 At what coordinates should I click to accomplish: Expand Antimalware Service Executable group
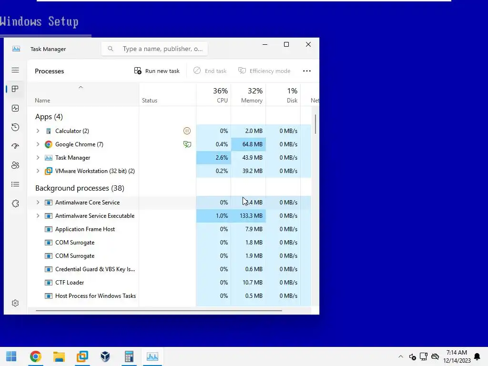pos(38,216)
